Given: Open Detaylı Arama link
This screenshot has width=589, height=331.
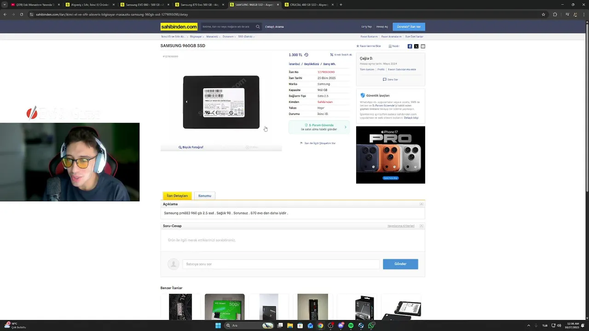Looking at the screenshot, I should 274,27.
